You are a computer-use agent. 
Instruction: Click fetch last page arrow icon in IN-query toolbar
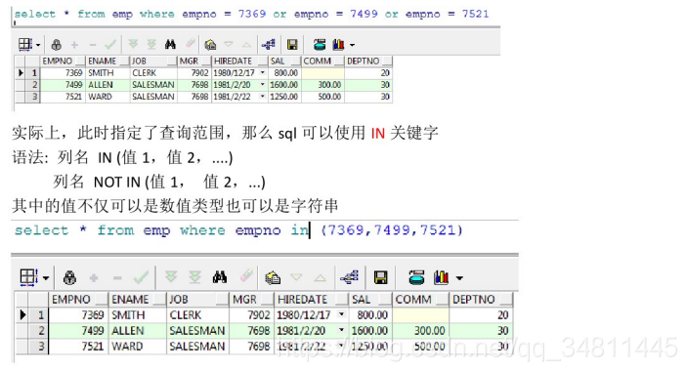(x=194, y=277)
